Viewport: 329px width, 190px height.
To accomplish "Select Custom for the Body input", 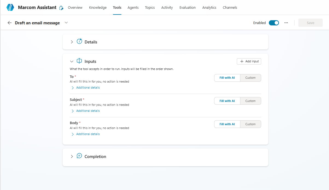I will (251, 124).
